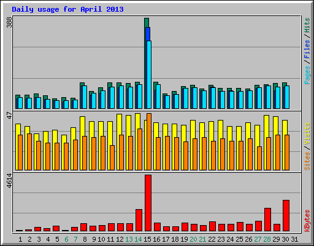Click day label '19' on the x-axis
This screenshot has height=246, width=314.
click(184, 239)
